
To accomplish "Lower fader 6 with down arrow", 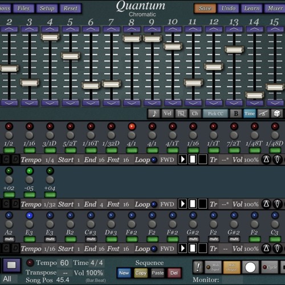I will click(91, 103).
